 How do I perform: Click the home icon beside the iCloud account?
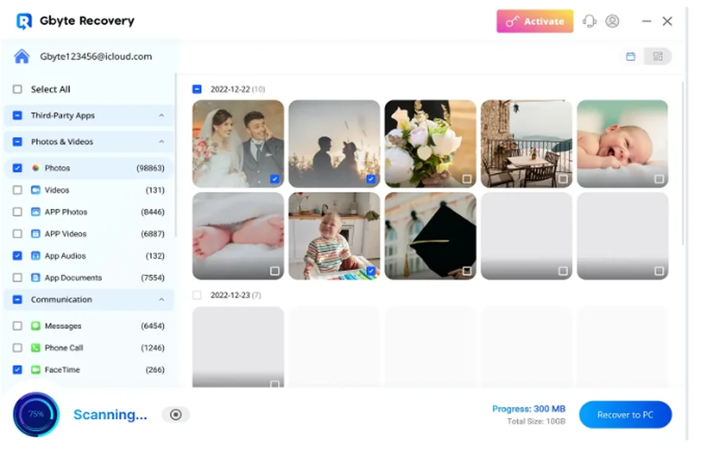click(x=22, y=56)
